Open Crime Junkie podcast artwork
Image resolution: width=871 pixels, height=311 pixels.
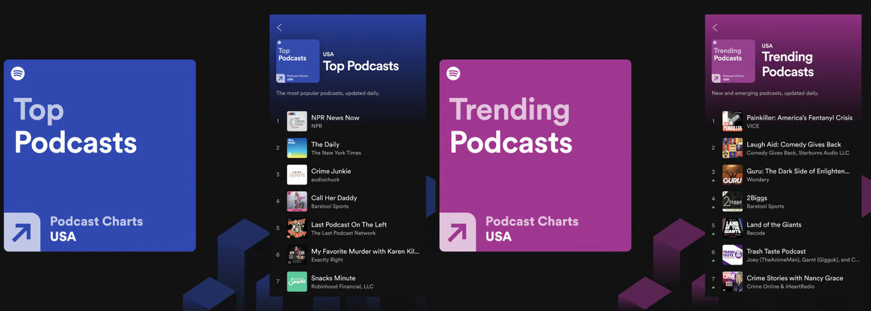click(x=297, y=175)
